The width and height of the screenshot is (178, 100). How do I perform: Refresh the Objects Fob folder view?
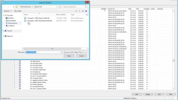(60, 7)
